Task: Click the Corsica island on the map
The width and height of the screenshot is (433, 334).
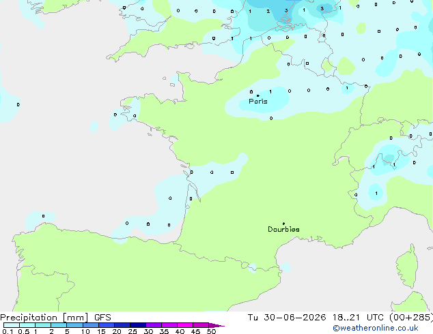Action: tap(407, 267)
